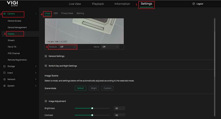The image size is (221, 119).
Task: Click the Contrast value input field
Action: click(x=119, y=115)
